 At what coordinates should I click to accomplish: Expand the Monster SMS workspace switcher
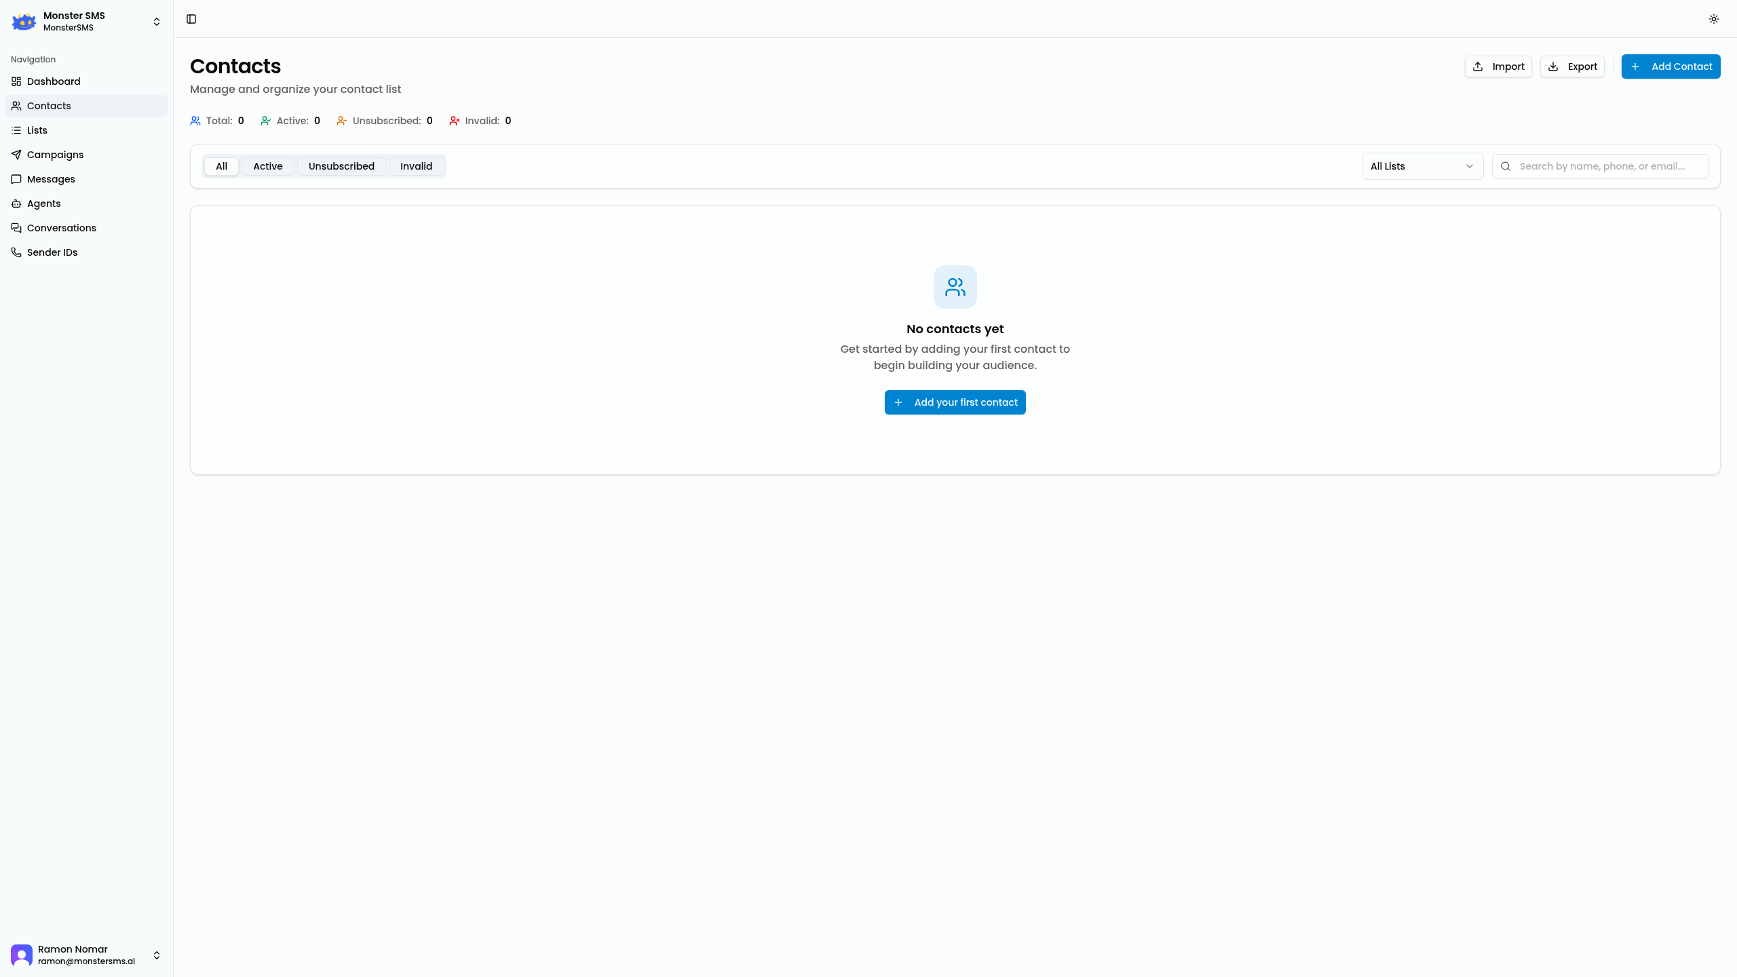coord(157,22)
